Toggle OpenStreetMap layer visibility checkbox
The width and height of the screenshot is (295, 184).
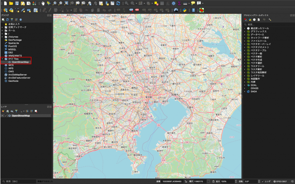click(6, 116)
